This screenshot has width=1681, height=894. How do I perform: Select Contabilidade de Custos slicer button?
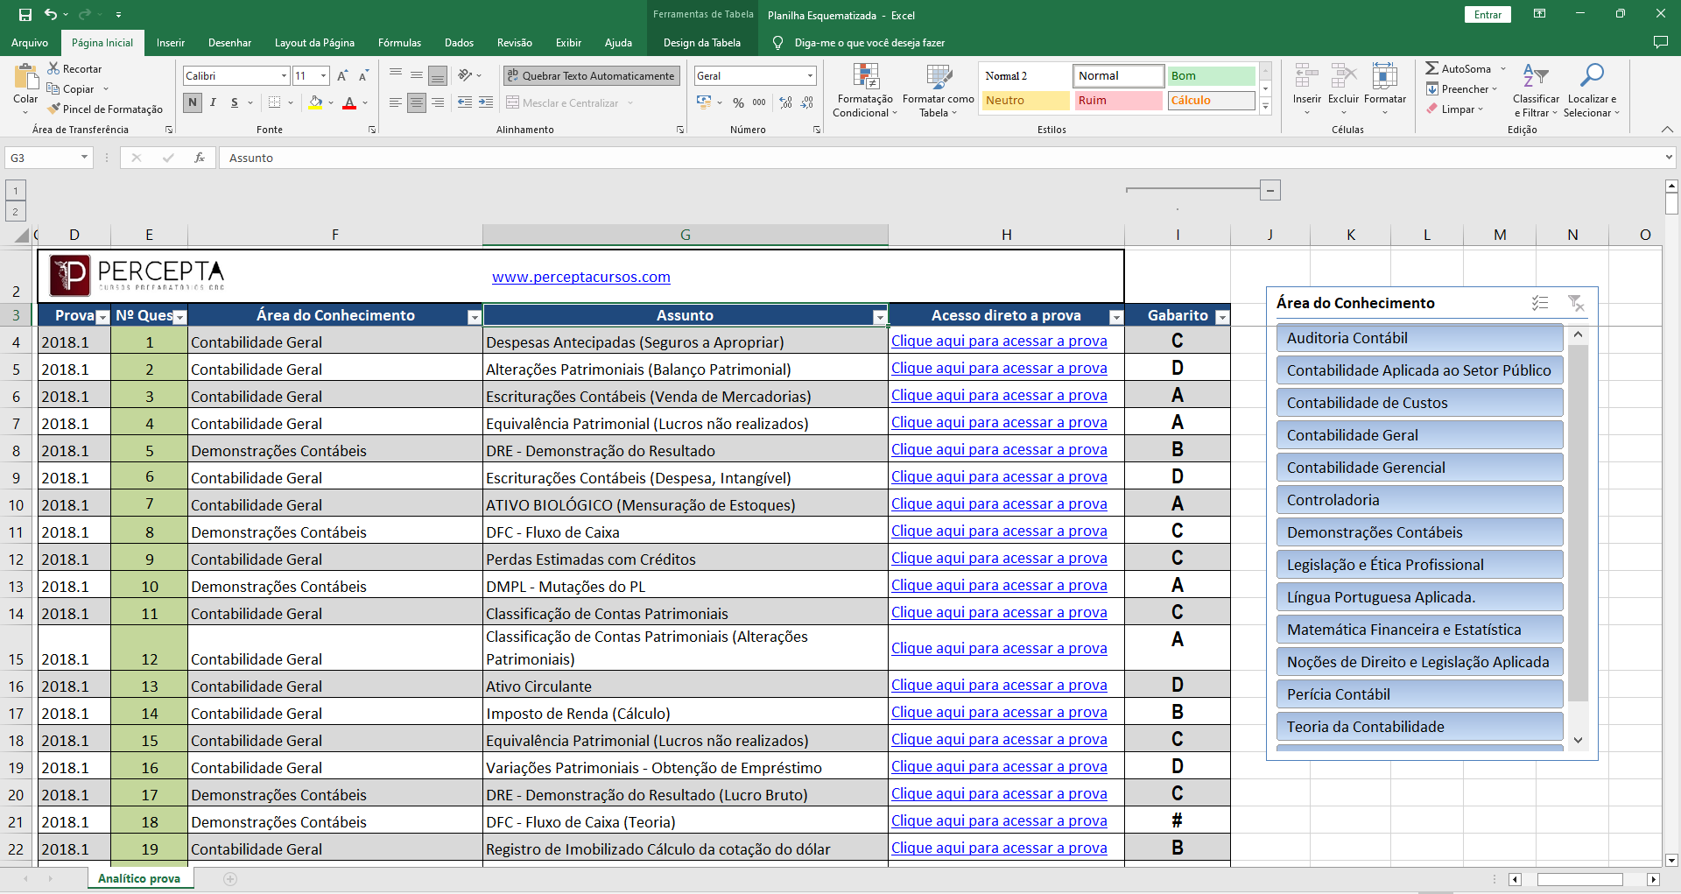[1418, 403]
